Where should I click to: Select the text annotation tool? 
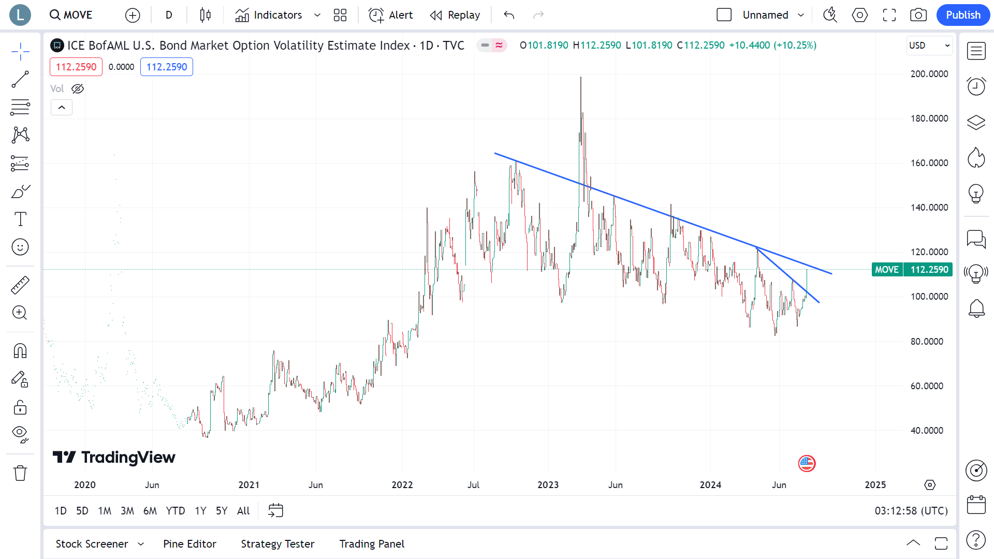click(x=20, y=219)
